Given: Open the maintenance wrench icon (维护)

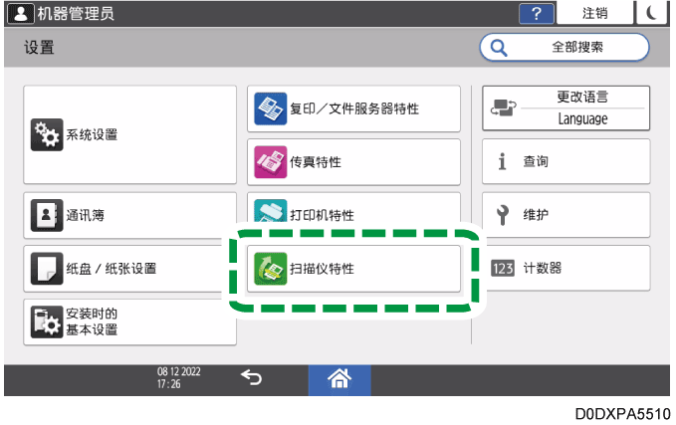Looking at the screenshot, I should 503,214.
